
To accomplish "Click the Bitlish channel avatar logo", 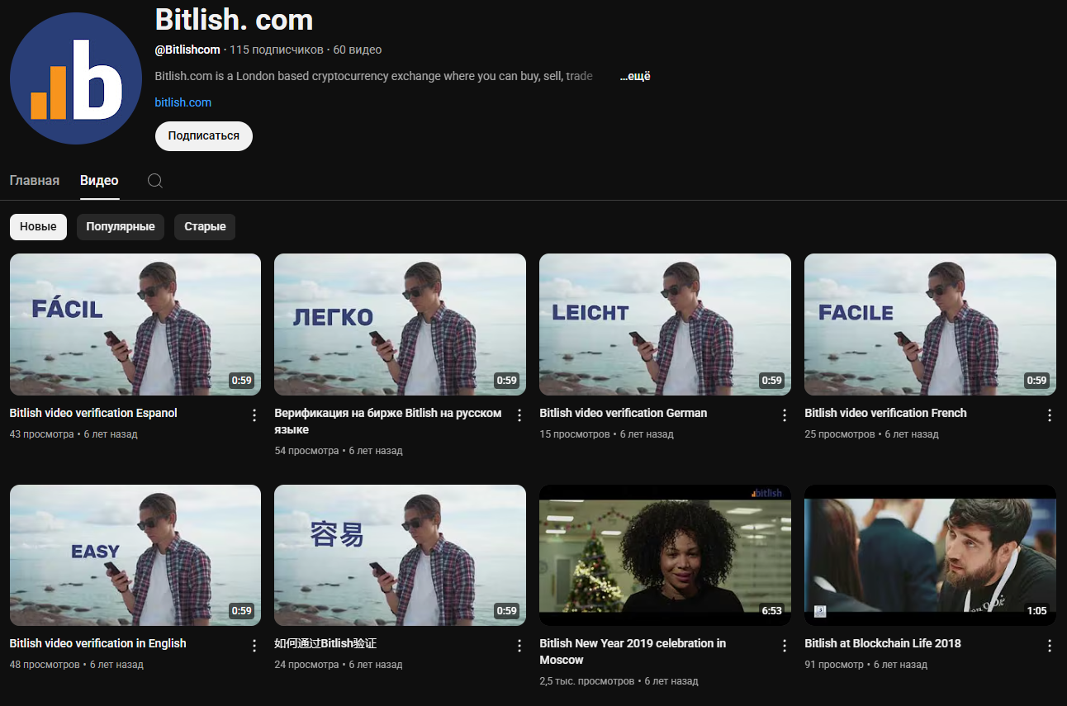I will [76, 78].
